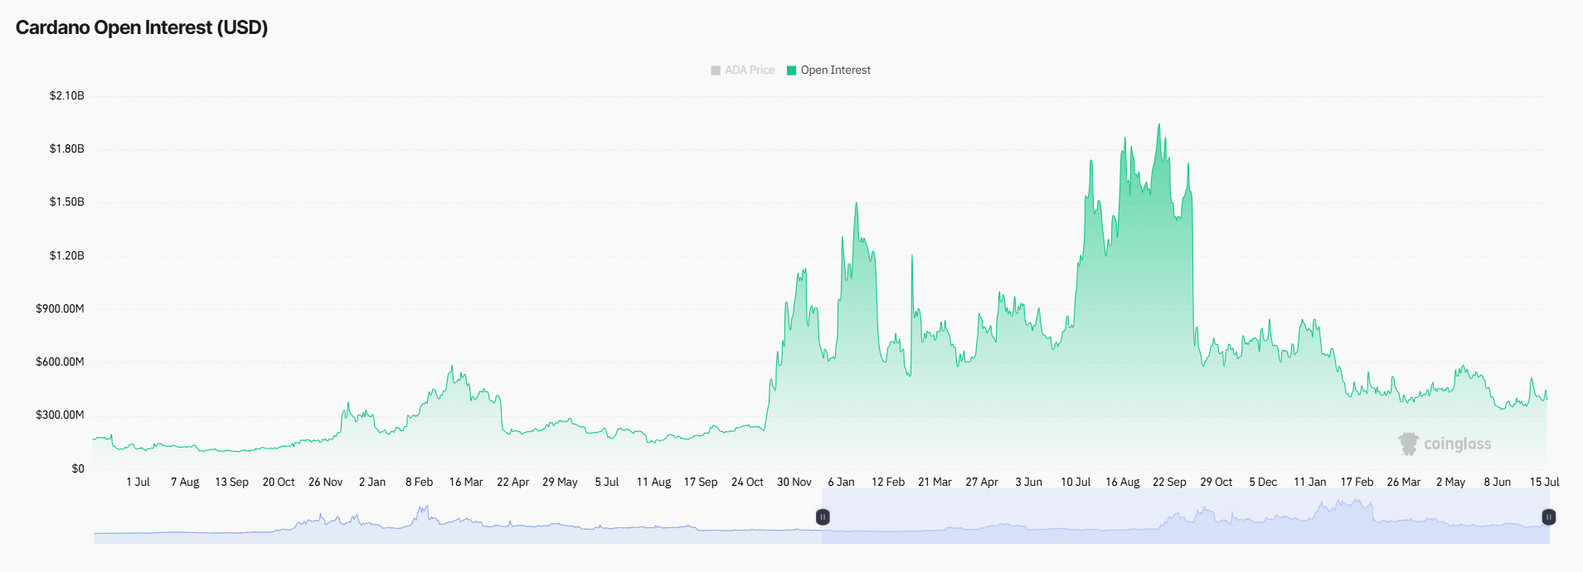The height and width of the screenshot is (572, 1583).
Task: Click the $1.80B y-axis label
Action: point(67,149)
